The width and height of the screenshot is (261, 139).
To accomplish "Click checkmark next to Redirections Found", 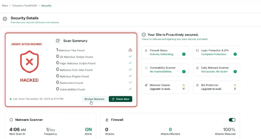I will pos(130,82).
